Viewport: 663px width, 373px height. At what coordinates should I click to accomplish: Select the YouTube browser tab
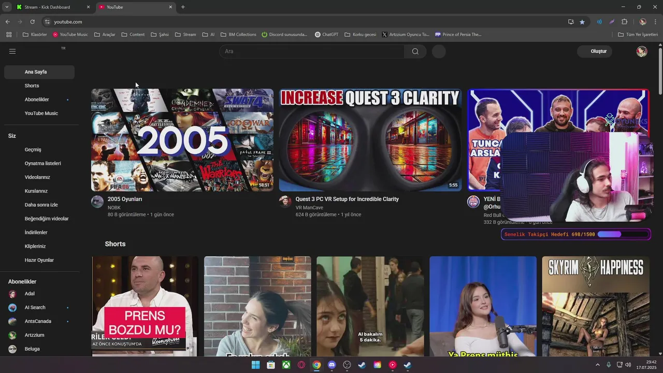tap(136, 7)
